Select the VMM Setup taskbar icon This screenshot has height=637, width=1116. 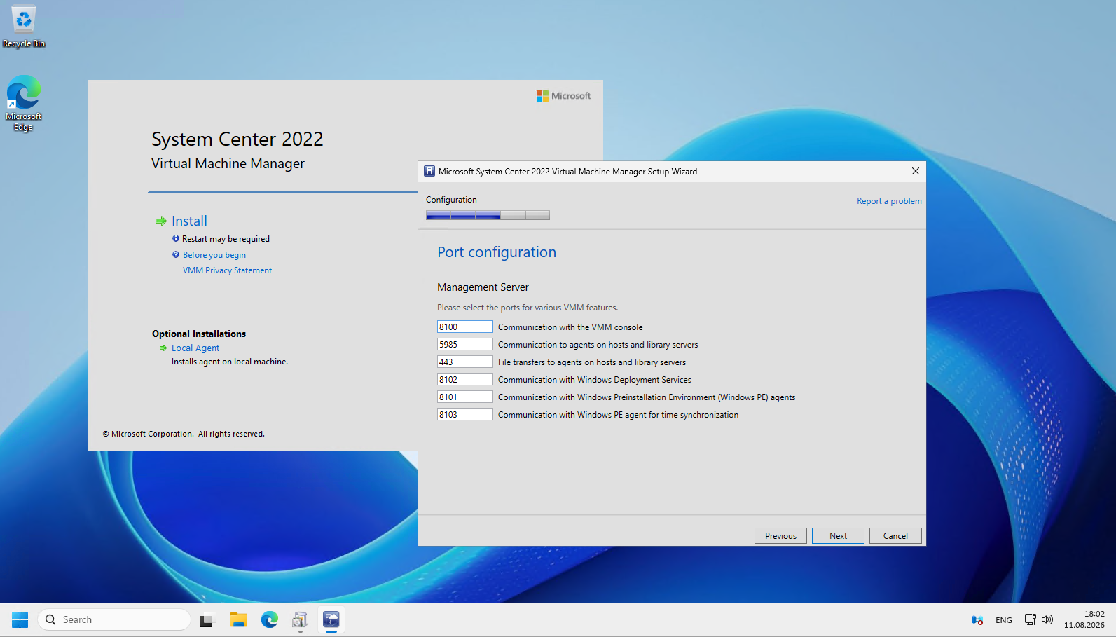click(331, 619)
